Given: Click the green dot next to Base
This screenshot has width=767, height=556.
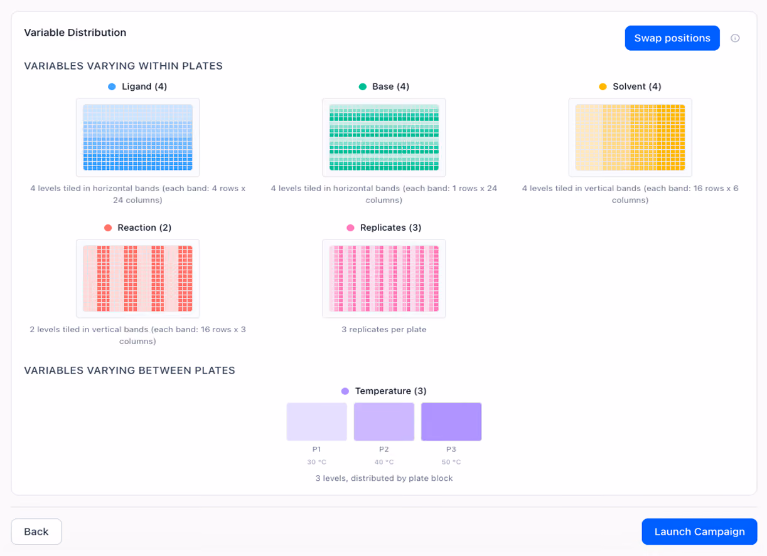Looking at the screenshot, I should tap(362, 87).
